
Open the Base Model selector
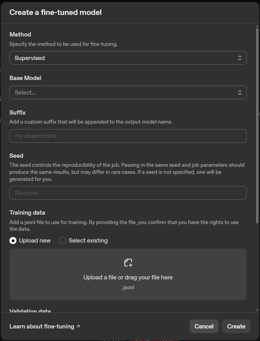[x=128, y=92]
